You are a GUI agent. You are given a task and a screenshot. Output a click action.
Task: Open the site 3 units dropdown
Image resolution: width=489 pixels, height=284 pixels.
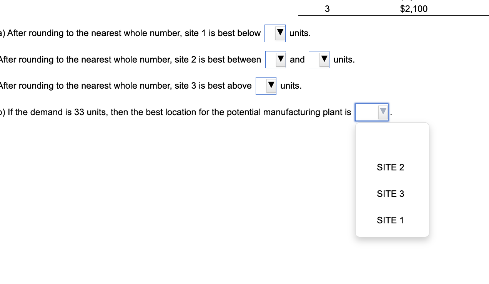point(266,86)
